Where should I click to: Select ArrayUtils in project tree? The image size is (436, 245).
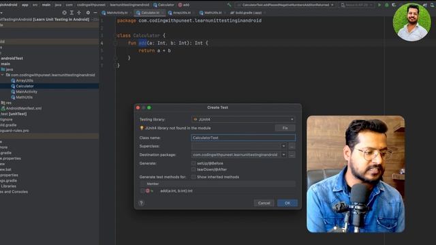pyautogui.click(x=25, y=80)
